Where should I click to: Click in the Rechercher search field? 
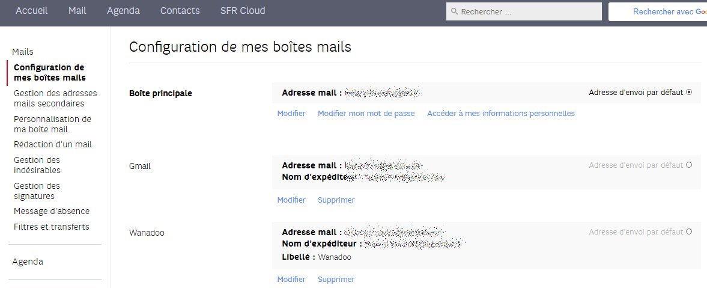(x=529, y=11)
